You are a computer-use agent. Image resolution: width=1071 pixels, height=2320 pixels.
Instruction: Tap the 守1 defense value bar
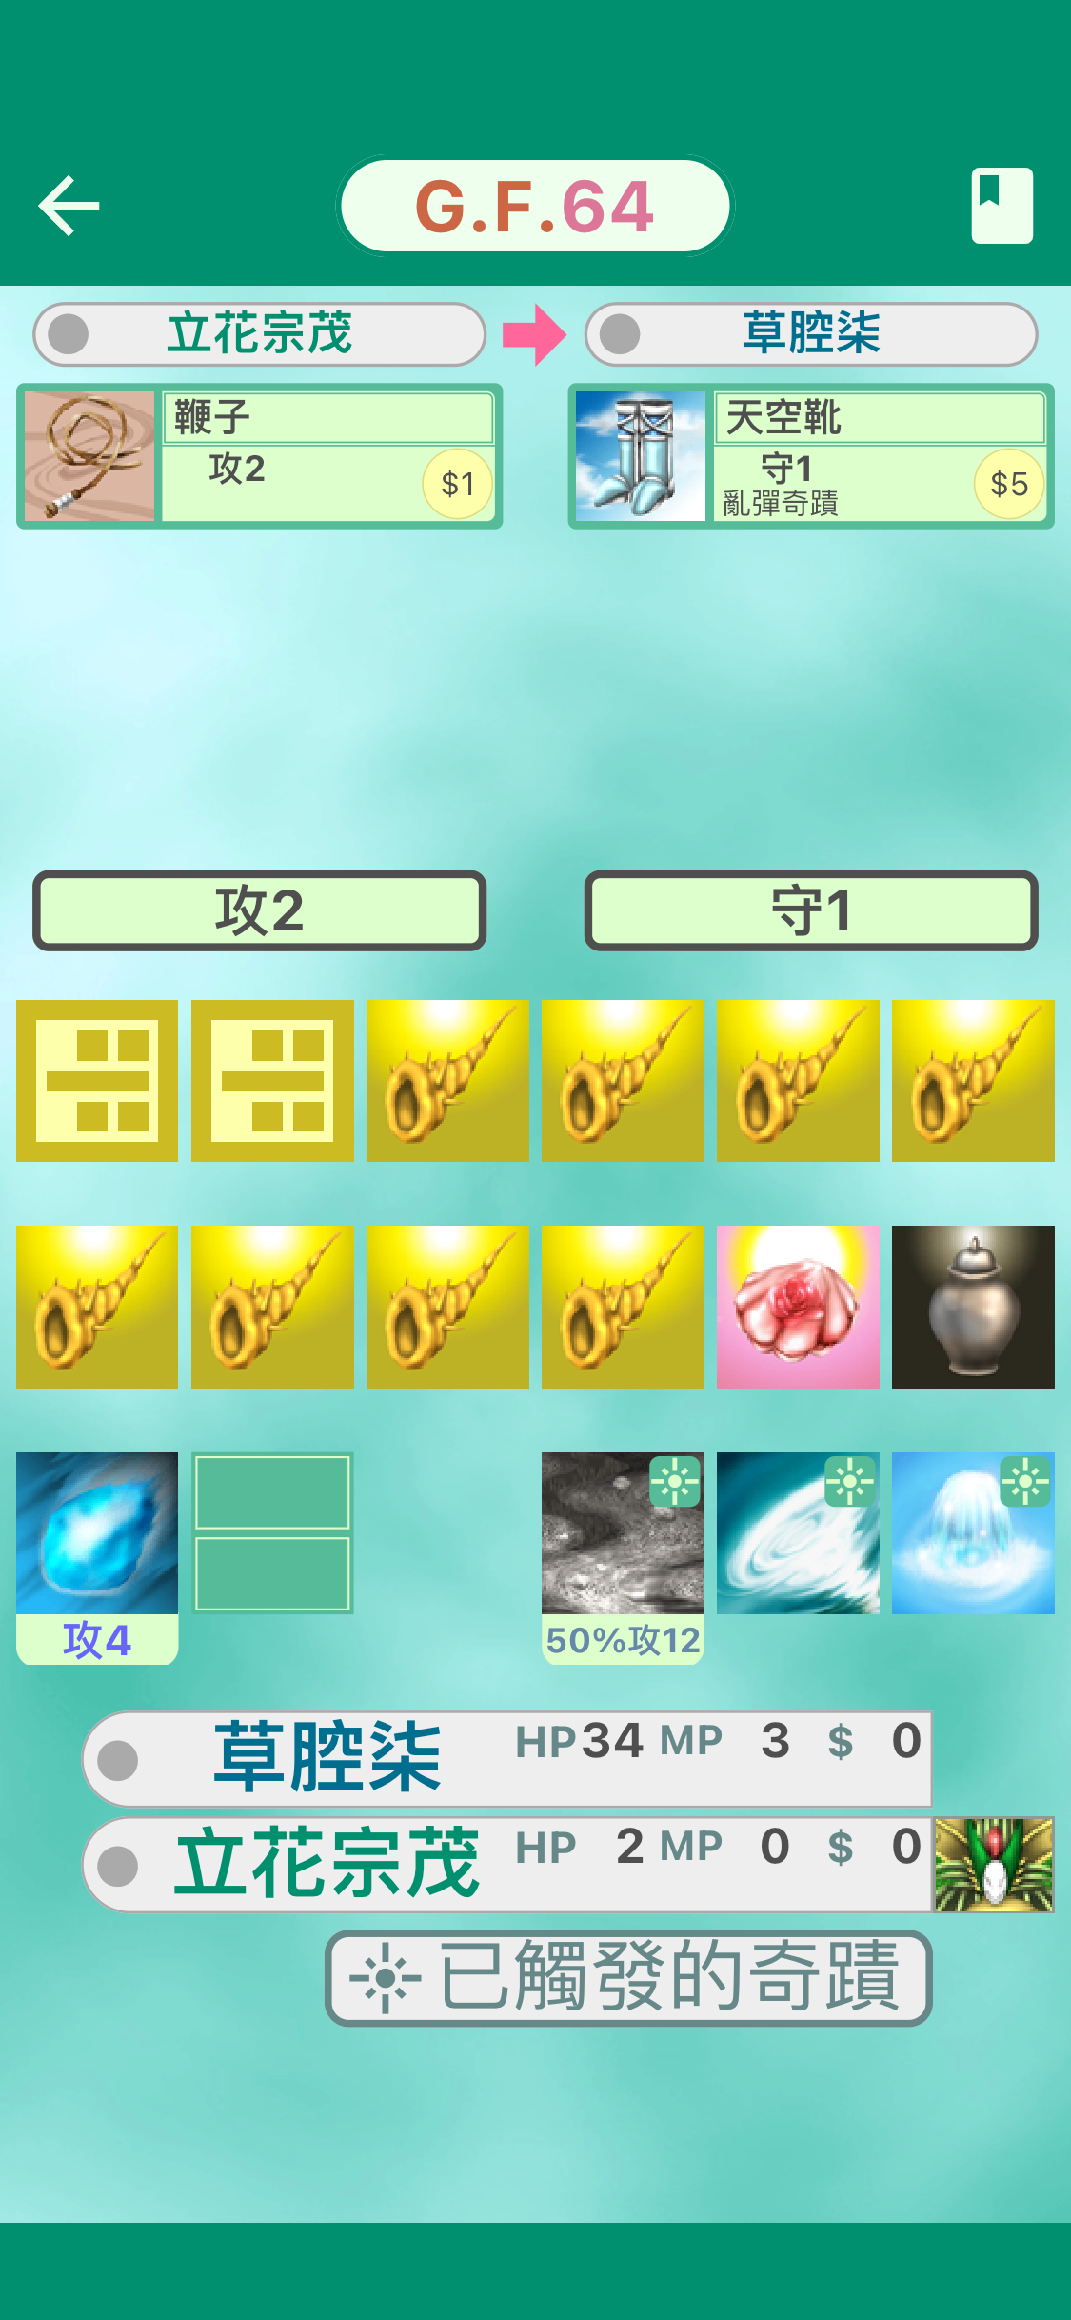(811, 910)
